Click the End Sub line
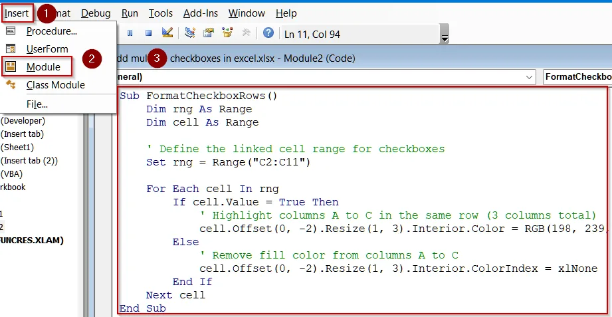 (x=142, y=308)
